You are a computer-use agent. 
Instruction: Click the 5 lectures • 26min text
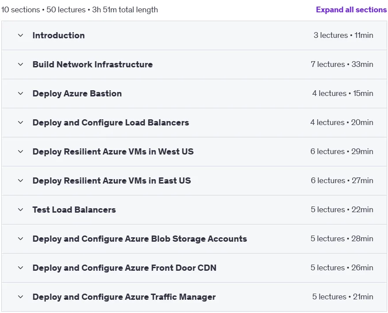click(x=342, y=268)
